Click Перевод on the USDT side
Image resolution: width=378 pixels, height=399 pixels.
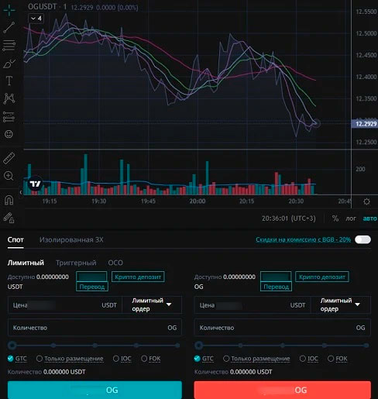coord(92,287)
